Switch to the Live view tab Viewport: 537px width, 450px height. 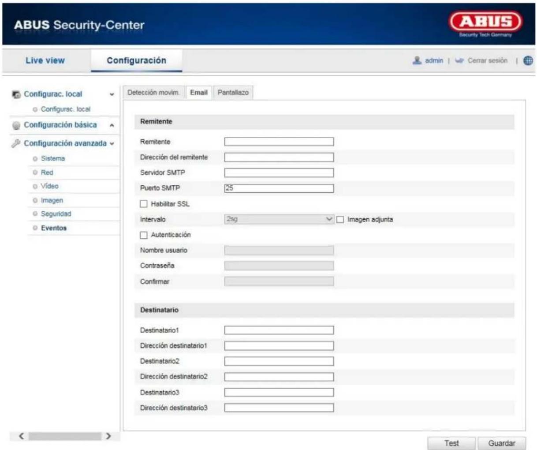(x=45, y=60)
